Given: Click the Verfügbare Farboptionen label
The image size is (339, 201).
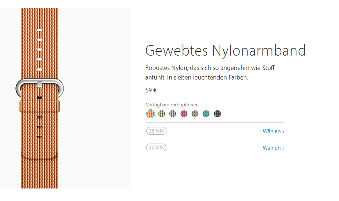Looking at the screenshot, I should point(172,105).
